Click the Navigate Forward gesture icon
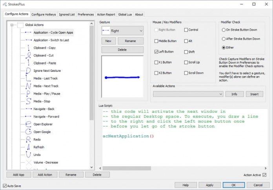 28,117
